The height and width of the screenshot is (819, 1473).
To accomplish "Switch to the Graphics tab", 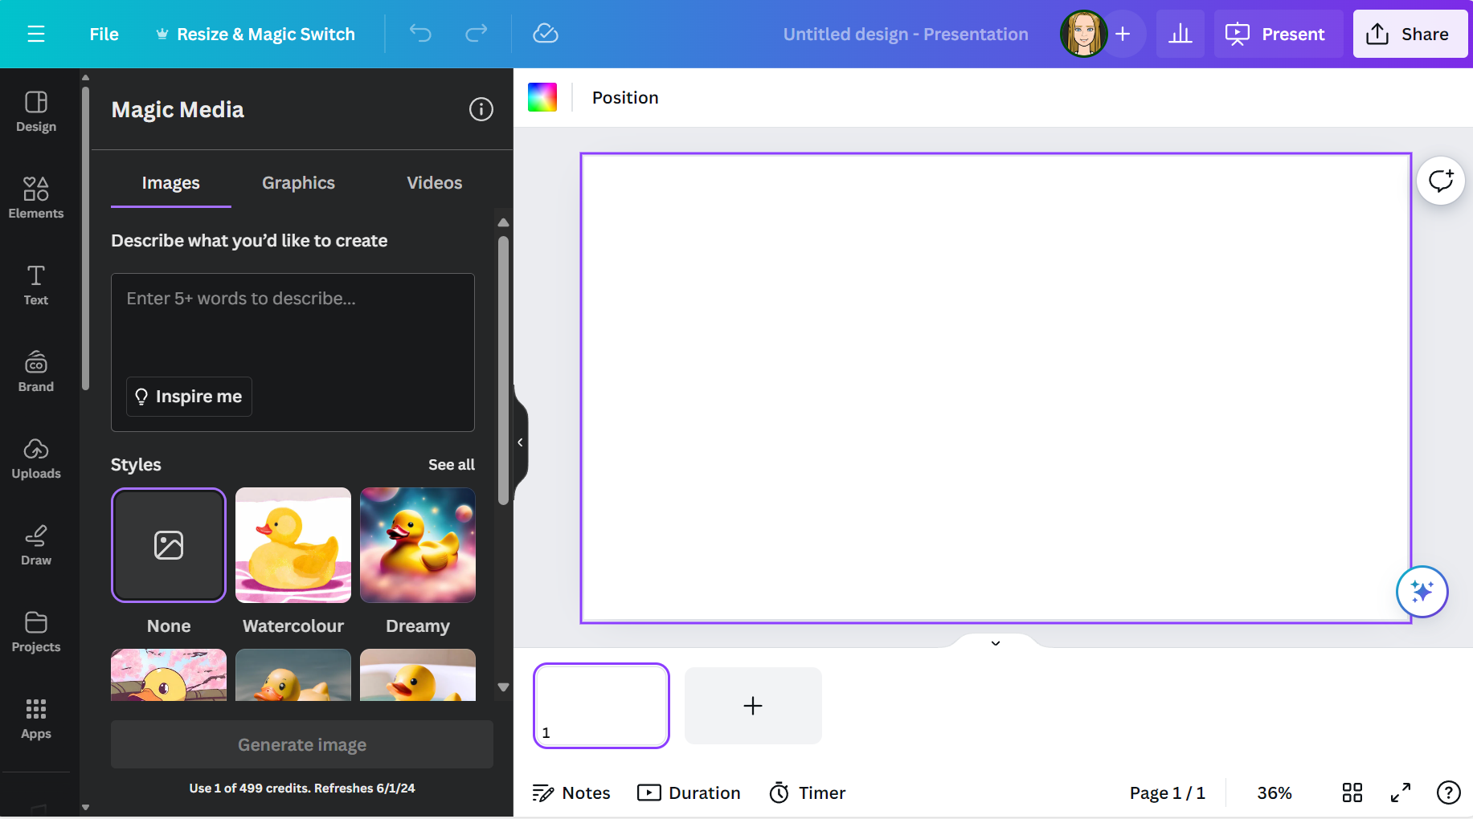I will (298, 183).
